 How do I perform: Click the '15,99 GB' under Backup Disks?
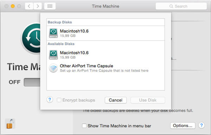pos(68,36)
